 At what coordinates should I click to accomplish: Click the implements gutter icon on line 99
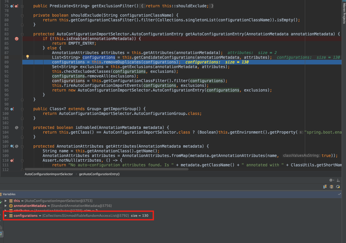[12, 109]
